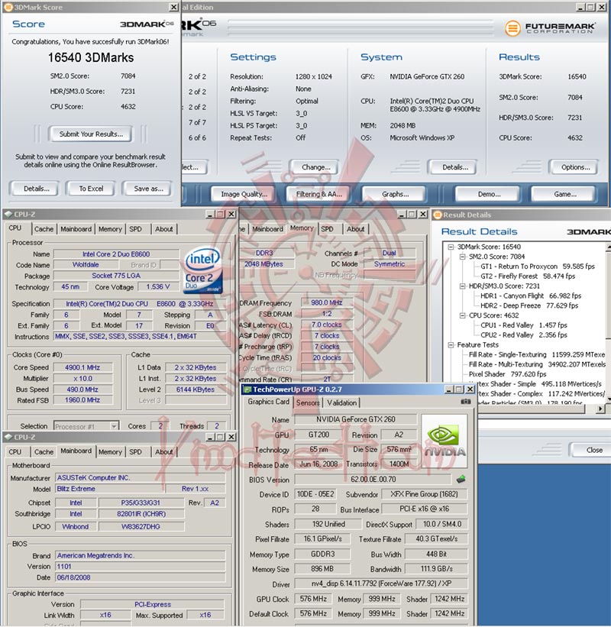Select SPD tab in top CPU-Z window
611x627 pixels.
(x=135, y=229)
